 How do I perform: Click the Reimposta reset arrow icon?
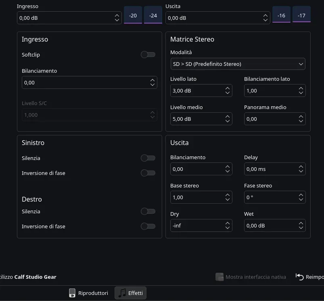tap(300, 277)
